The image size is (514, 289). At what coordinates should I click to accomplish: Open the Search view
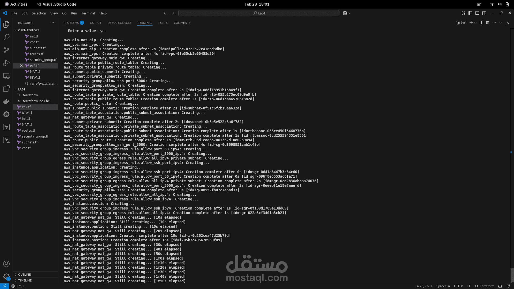pos(6,37)
